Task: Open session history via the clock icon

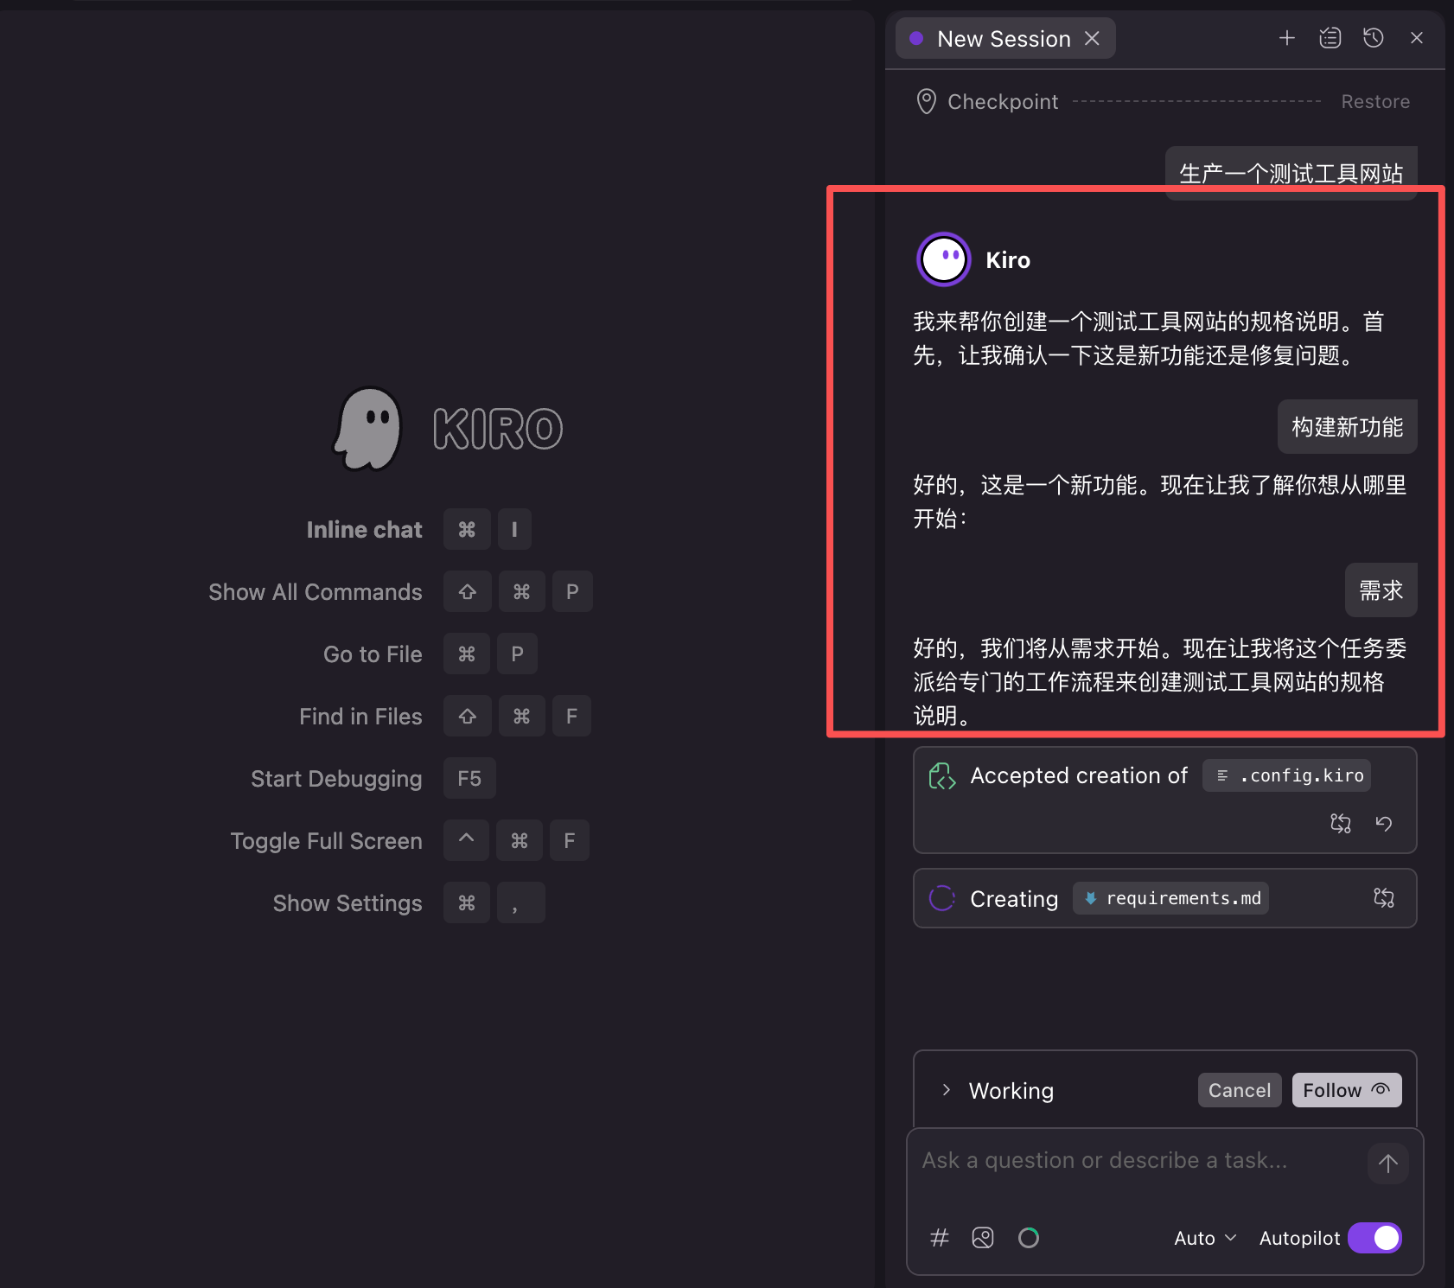Action: (x=1373, y=37)
